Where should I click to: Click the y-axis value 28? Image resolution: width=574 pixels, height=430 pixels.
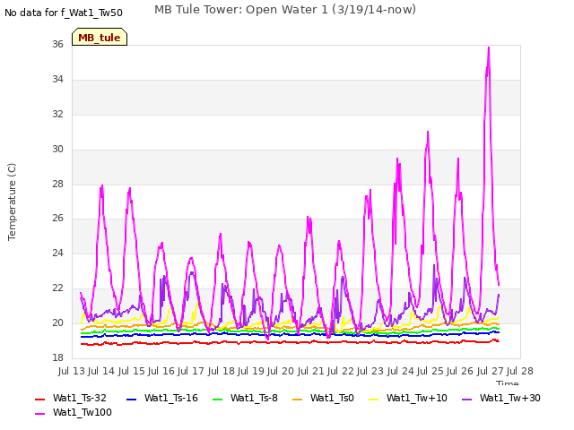[57, 185]
